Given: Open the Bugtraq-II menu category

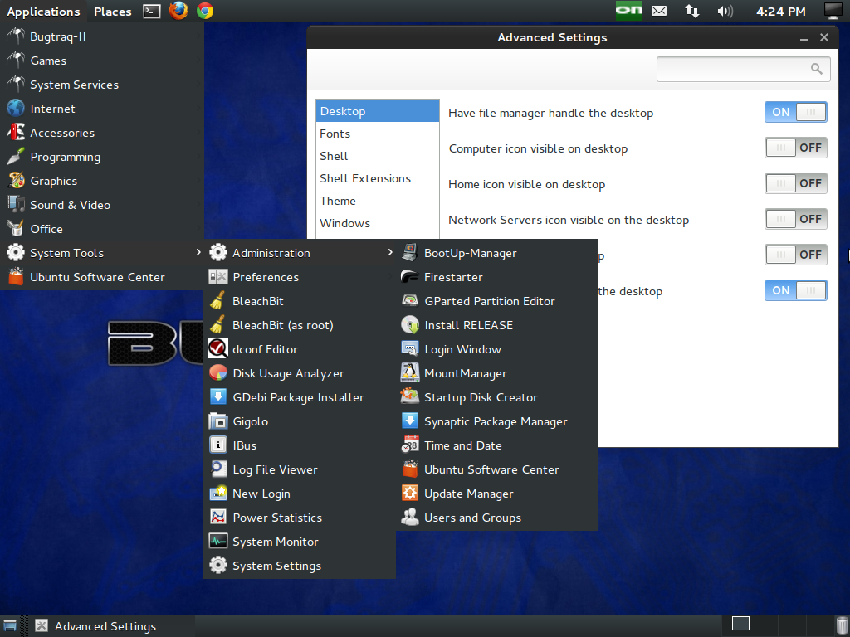Looking at the screenshot, I should click(x=102, y=36).
